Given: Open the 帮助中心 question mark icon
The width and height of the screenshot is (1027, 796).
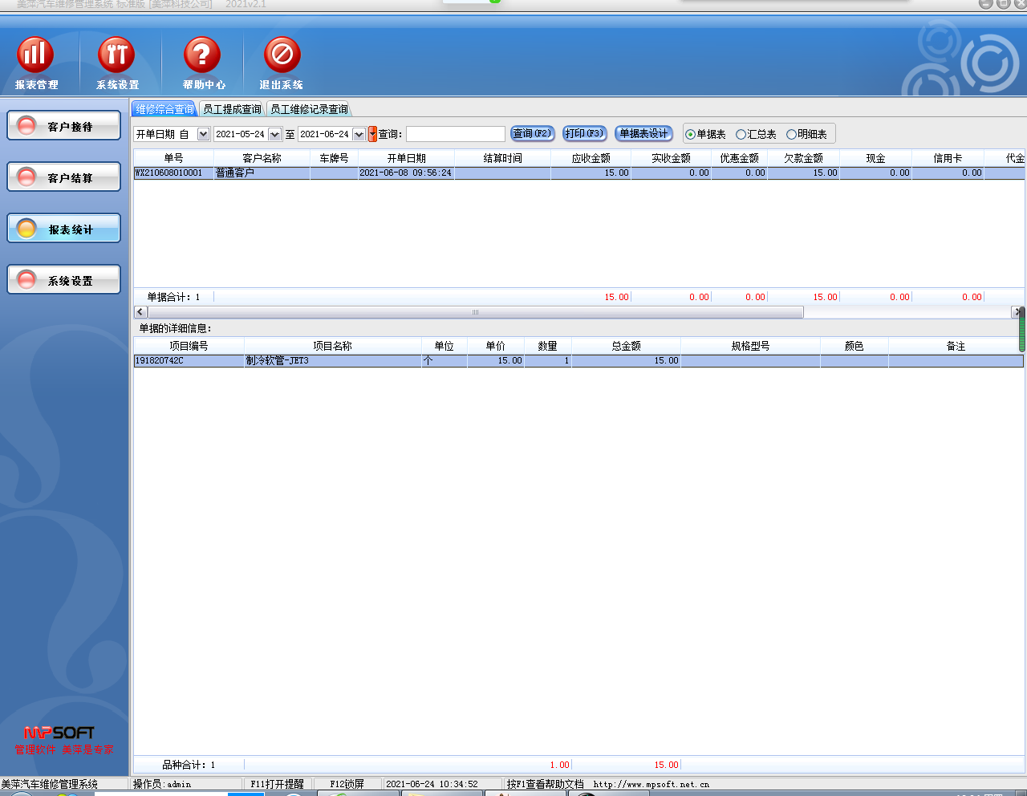Looking at the screenshot, I should pos(203,63).
